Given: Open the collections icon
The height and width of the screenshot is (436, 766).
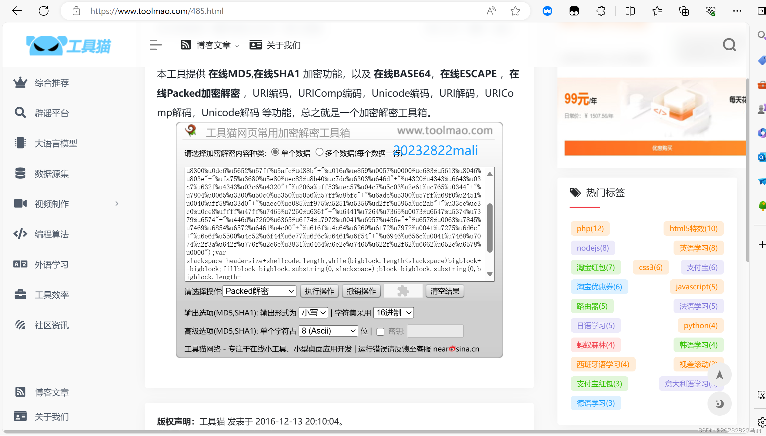Looking at the screenshot, I should click(684, 11).
